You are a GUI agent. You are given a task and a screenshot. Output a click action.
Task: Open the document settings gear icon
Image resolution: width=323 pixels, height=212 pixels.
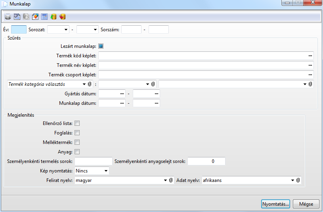(x=17, y=17)
